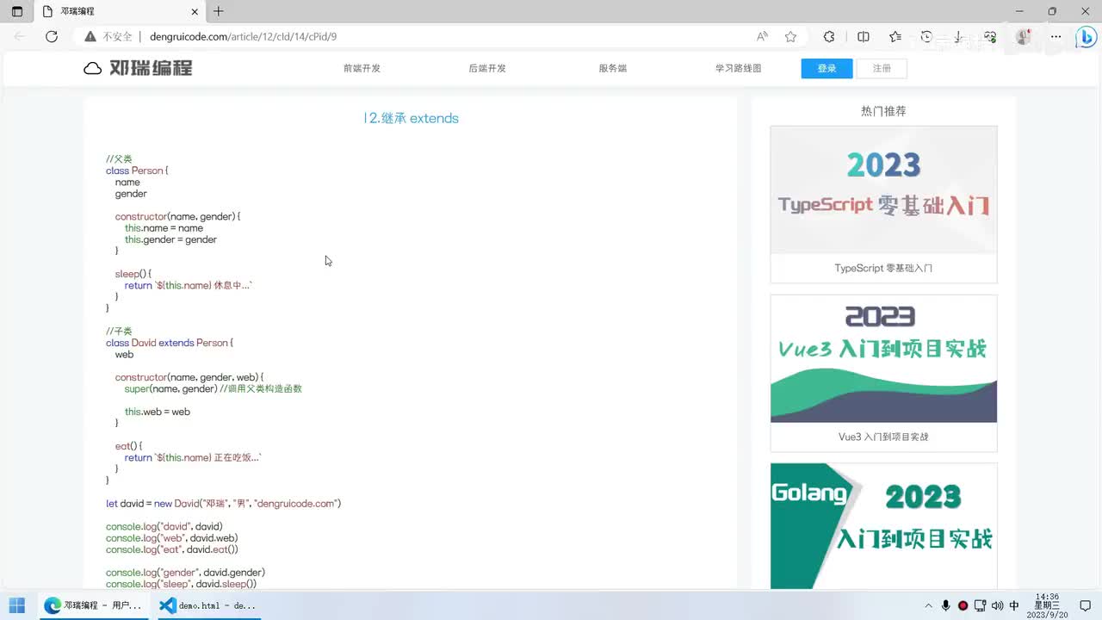This screenshot has height=620, width=1102.
Task: Click the sleep() { method line
Action: pyautogui.click(x=133, y=274)
